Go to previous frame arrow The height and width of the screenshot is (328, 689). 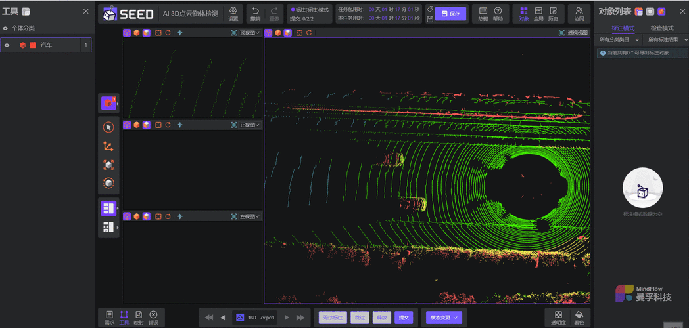(x=223, y=318)
